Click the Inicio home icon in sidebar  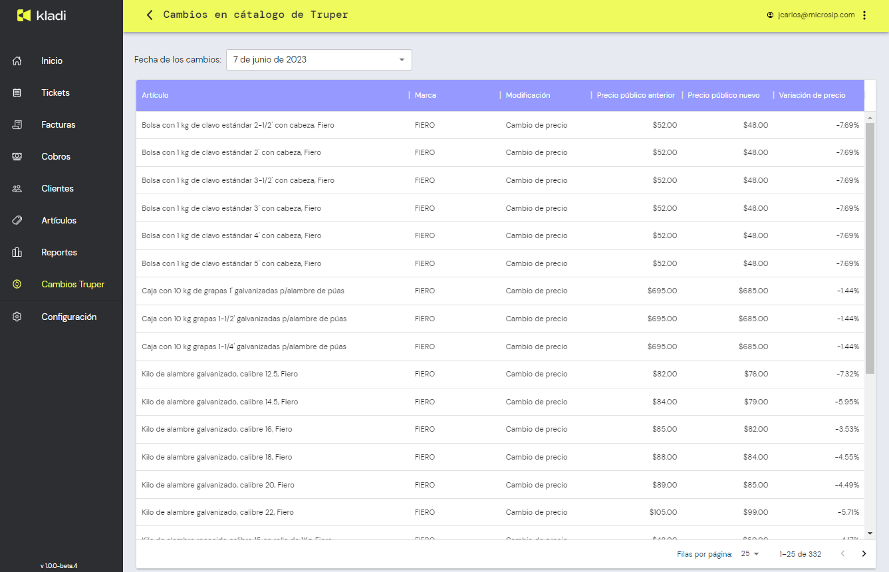pyautogui.click(x=17, y=61)
